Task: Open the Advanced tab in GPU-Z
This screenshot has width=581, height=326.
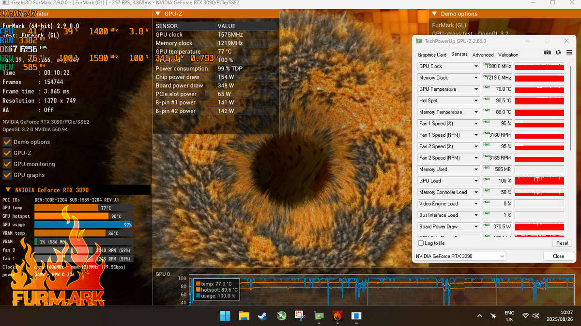Action: tap(483, 55)
